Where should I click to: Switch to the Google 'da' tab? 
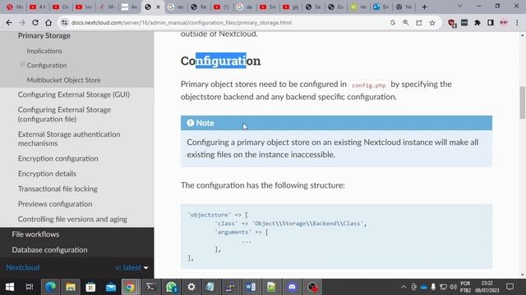click(245, 7)
